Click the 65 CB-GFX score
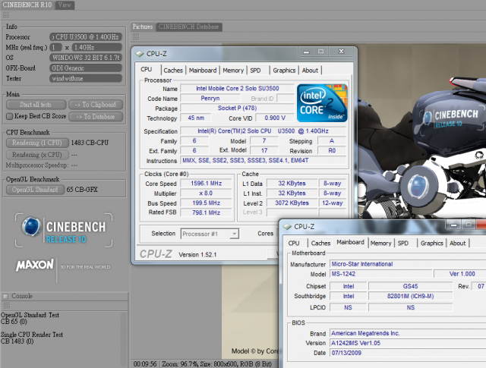 (82, 190)
